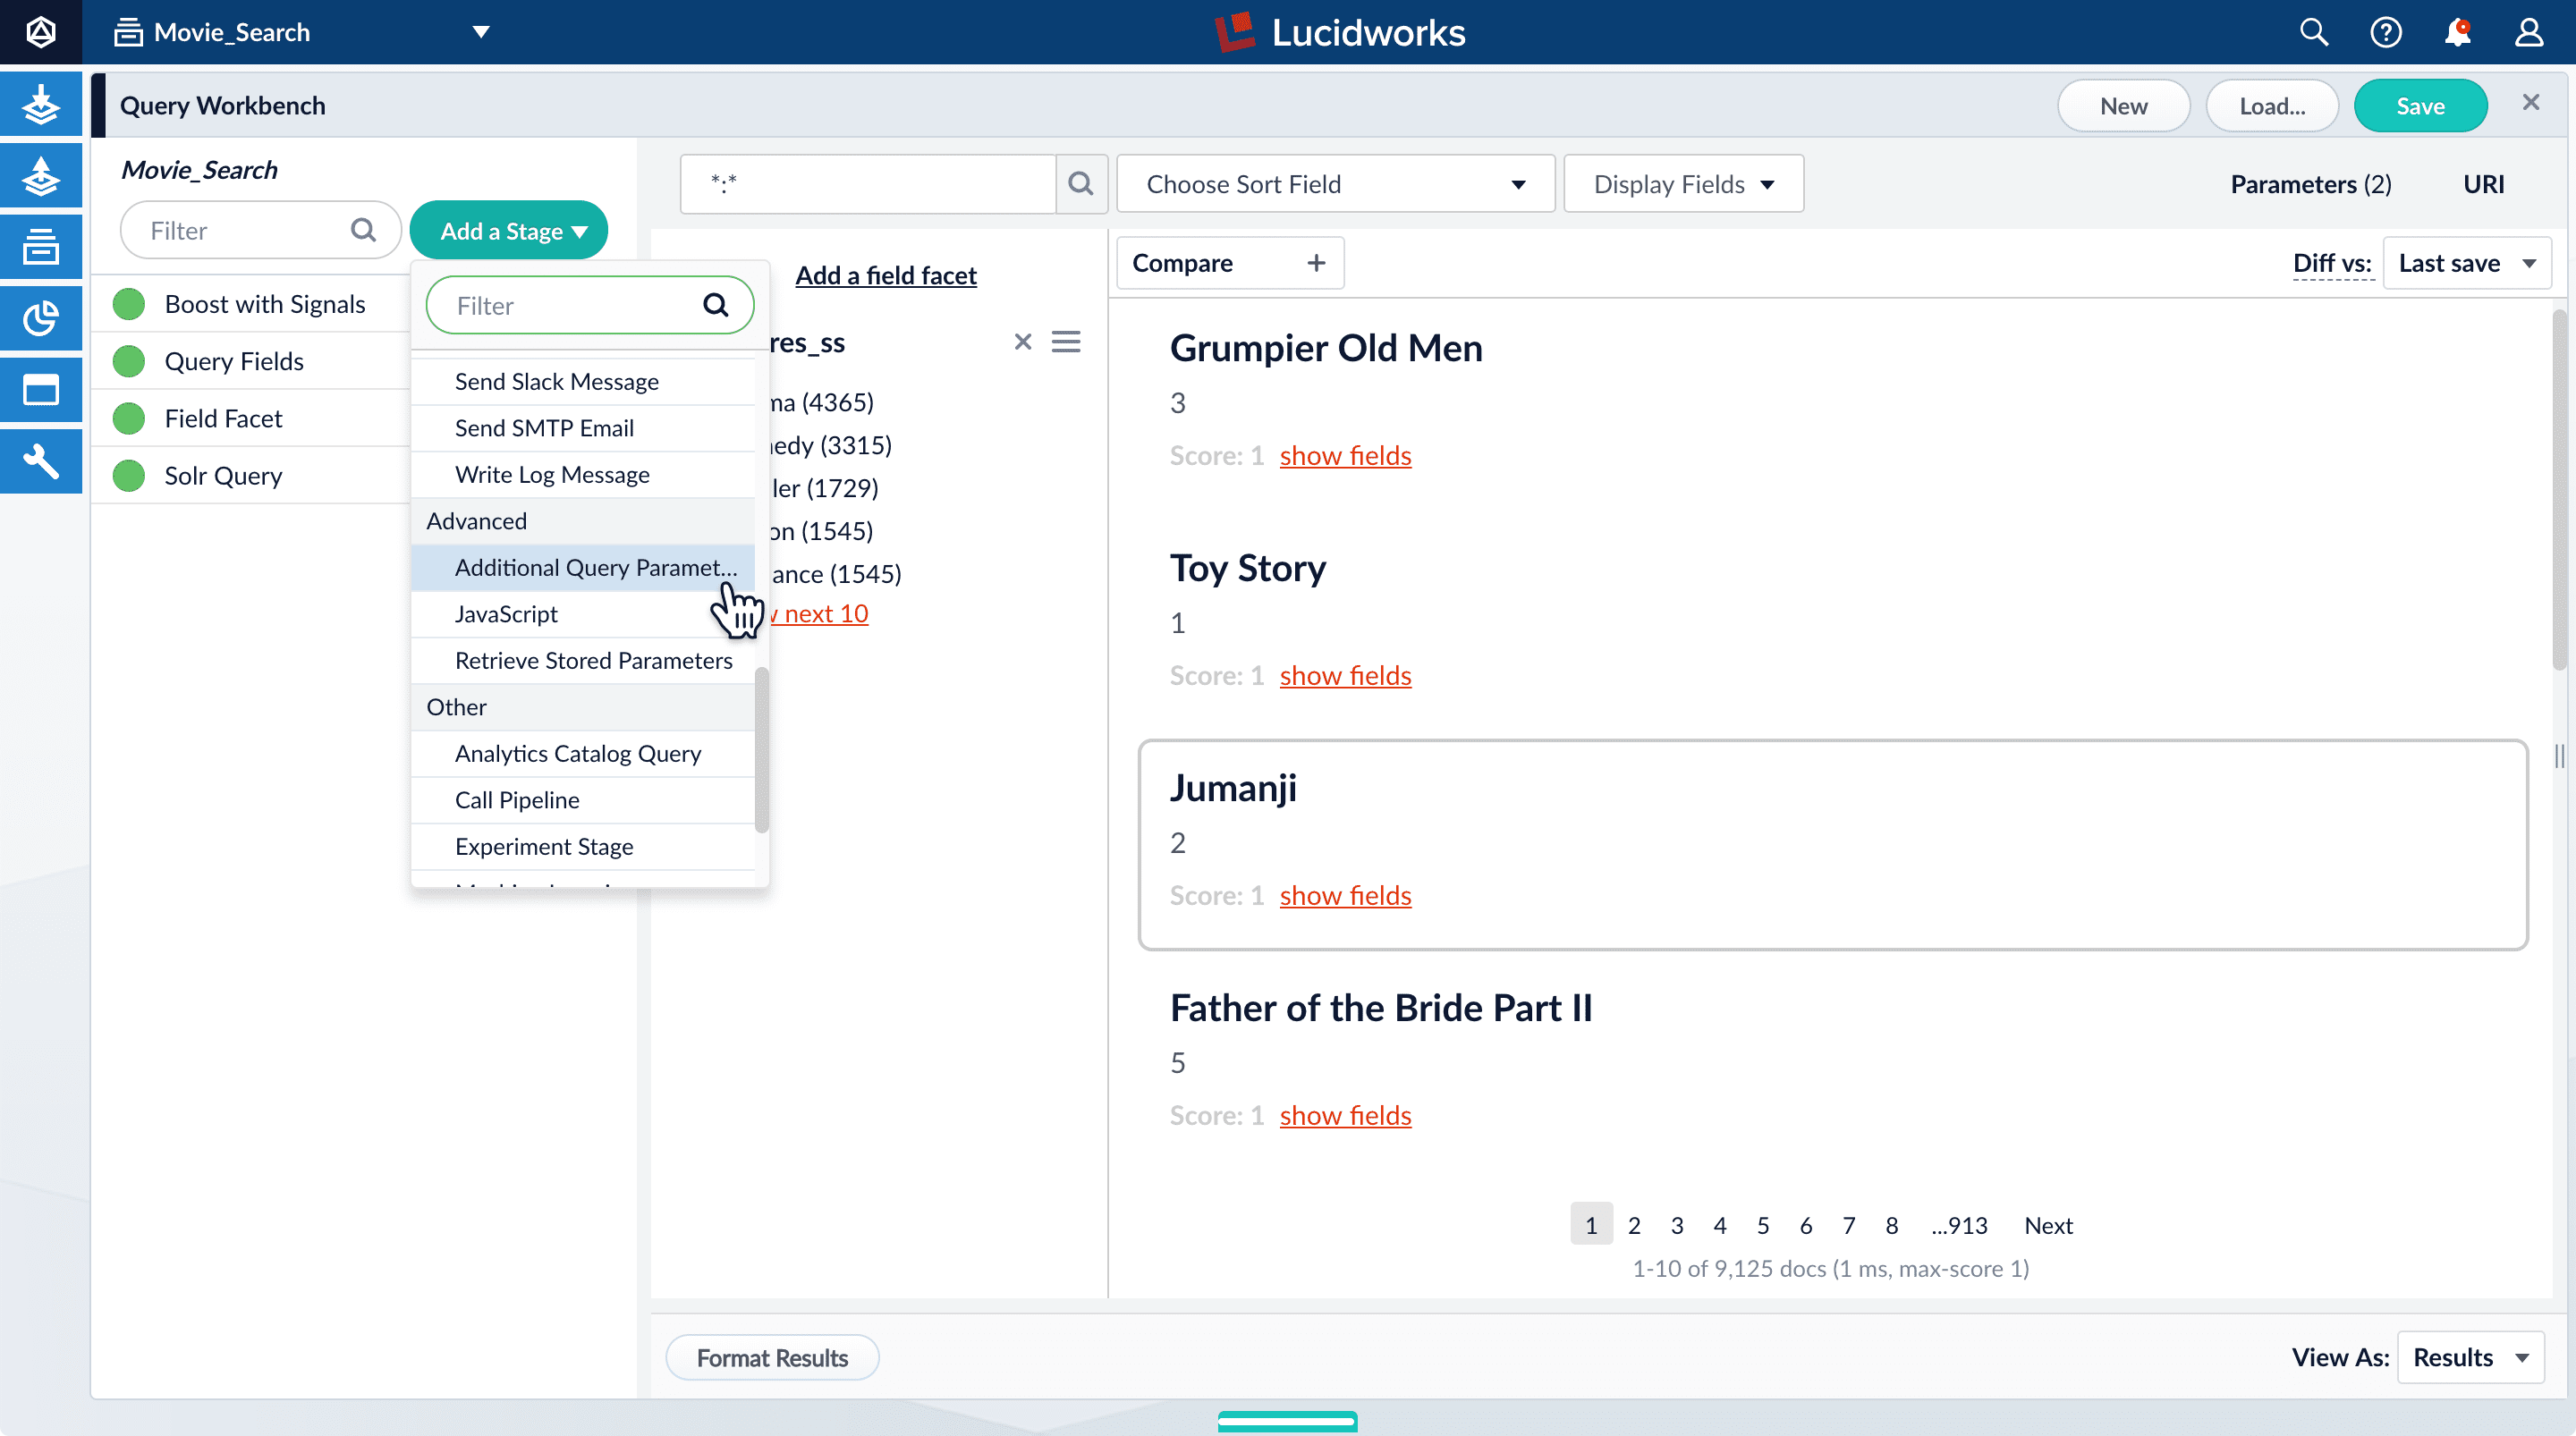The height and width of the screenshot is (1436, 2576).
Task: Click the Lucidworks Fusion home logo icon
Action: pos(41,32)
